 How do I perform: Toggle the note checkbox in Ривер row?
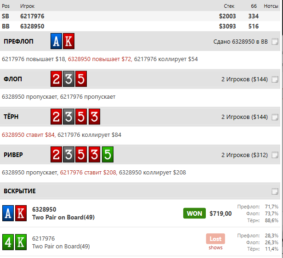[x=275, y=155]
